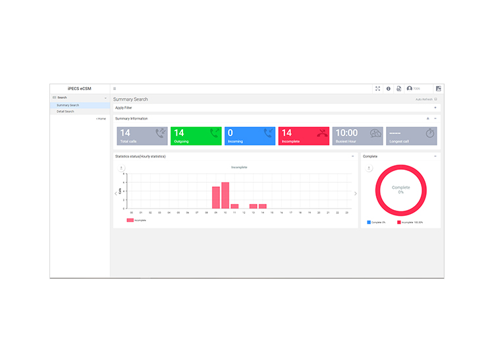This screenshot has width=494, height=362.
Task: Export the hourly statistics bar chart
Action: click(121, 168)
